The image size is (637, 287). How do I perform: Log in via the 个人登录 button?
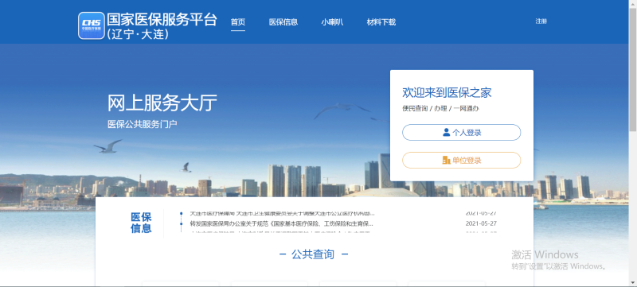tap(462, 132)
